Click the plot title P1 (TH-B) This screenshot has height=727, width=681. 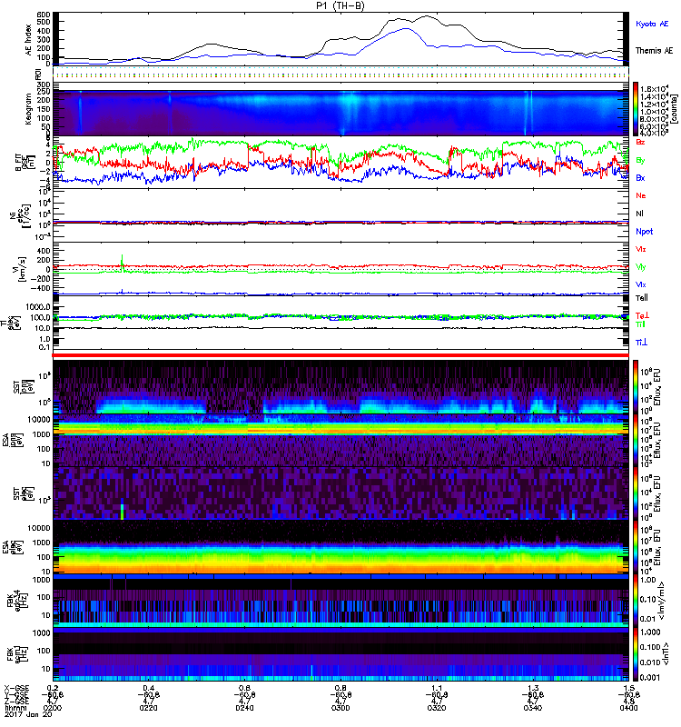click(x=340, y=5)
